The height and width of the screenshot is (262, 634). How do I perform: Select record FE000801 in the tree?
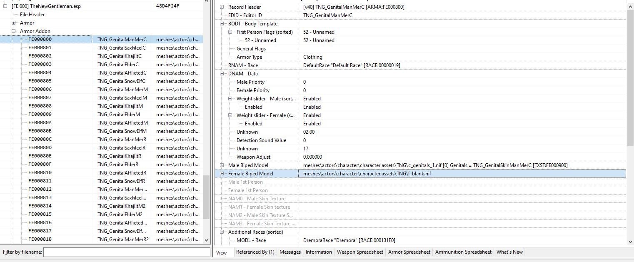[x=102, y=48]
